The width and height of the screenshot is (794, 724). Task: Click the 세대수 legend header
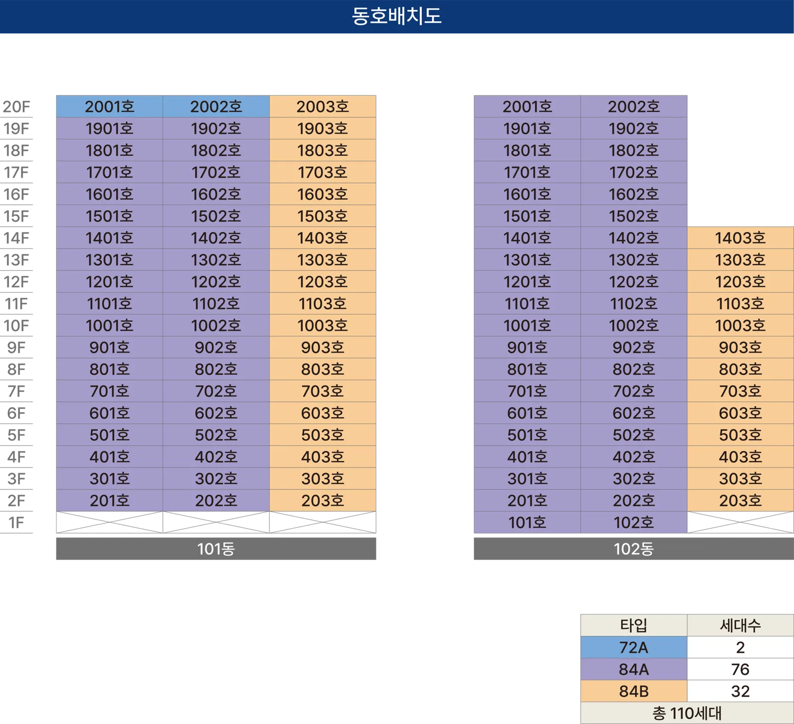pos(740,625)
